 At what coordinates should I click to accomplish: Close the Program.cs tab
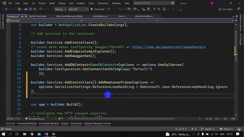[26, 16]
